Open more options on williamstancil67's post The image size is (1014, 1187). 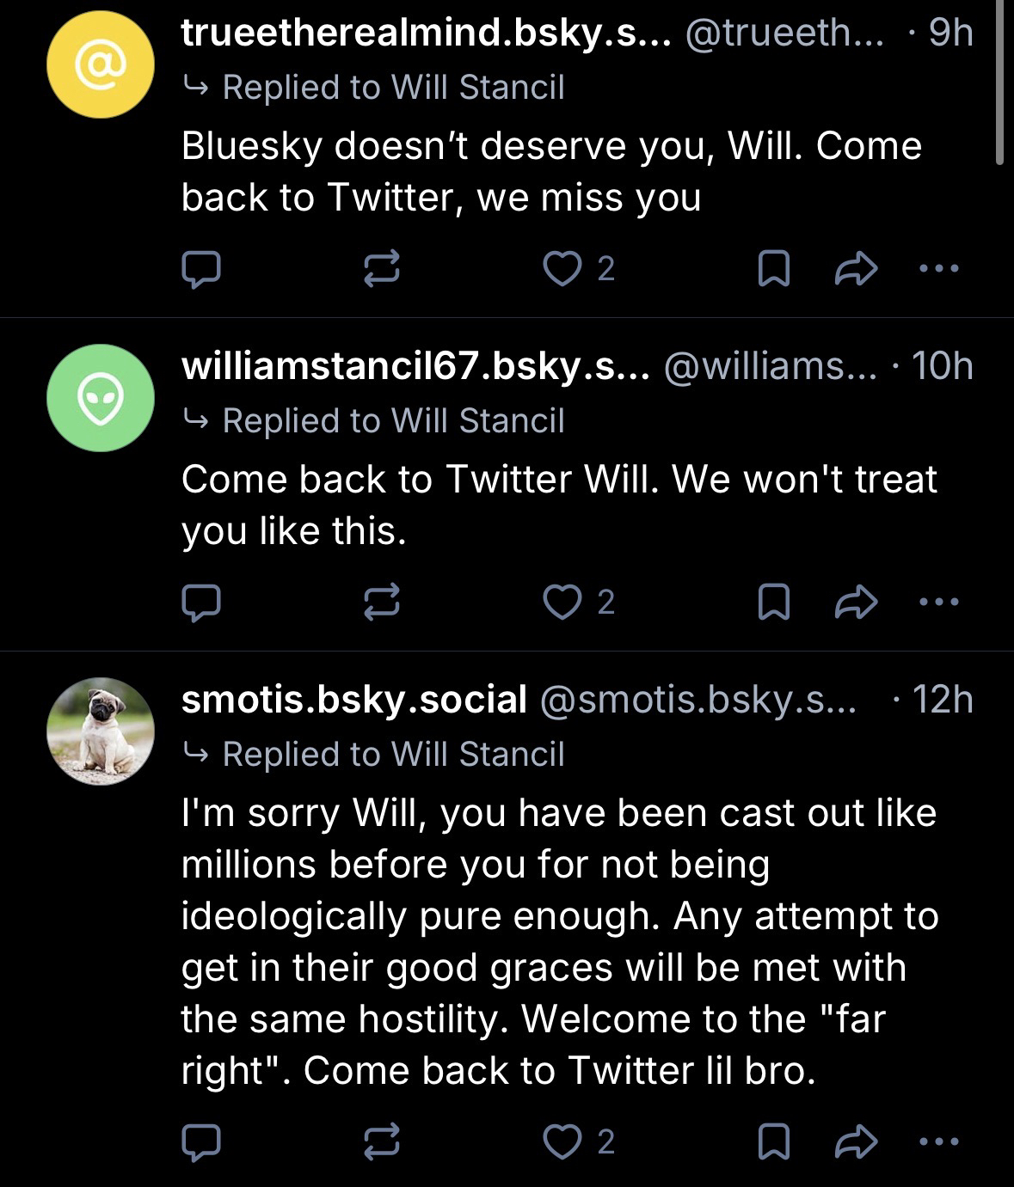(x=938, y=603)
